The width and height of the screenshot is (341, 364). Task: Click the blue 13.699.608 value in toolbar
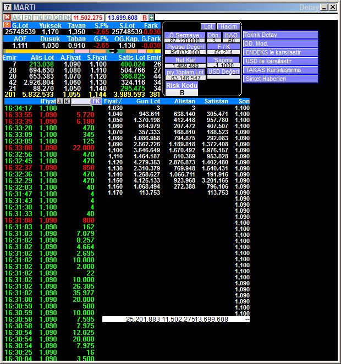click(123, 18)
